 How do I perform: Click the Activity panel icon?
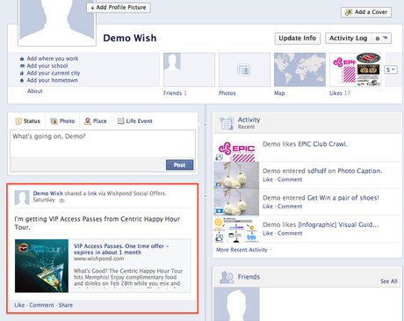coord(227,123)
